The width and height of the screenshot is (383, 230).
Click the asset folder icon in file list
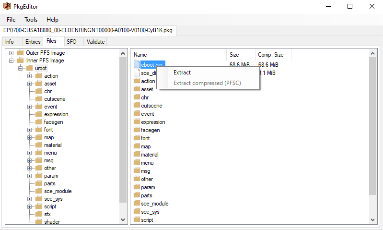137,89
